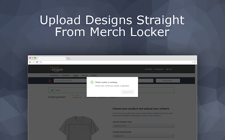Open a new browser tab
Screen dimensions: 225x140
click(x=68, y=58)
